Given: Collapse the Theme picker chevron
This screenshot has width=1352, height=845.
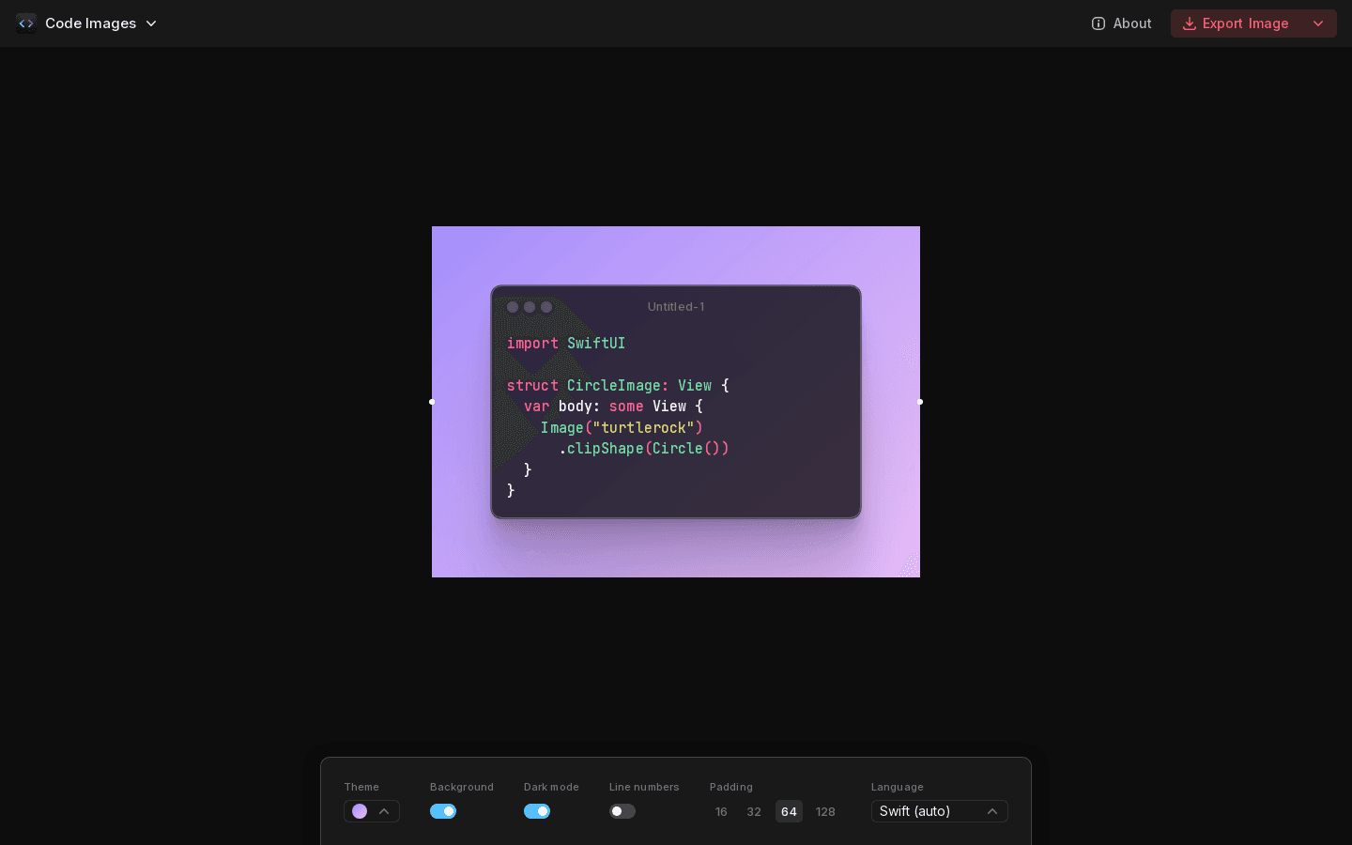Looking at the screenshot, I should point(384,811).
